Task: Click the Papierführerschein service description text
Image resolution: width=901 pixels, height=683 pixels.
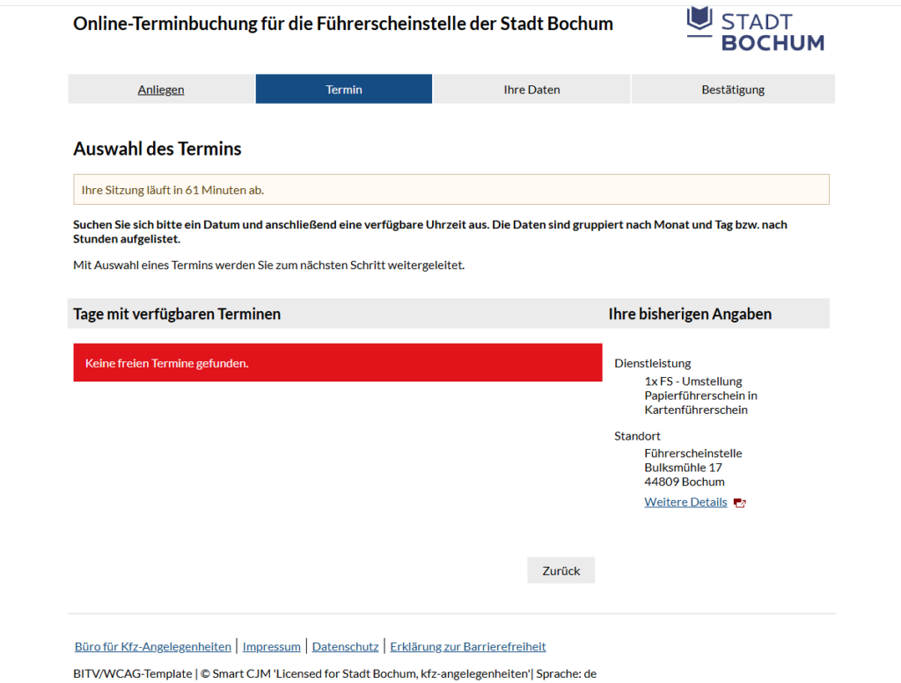Action: pos(700,396)
